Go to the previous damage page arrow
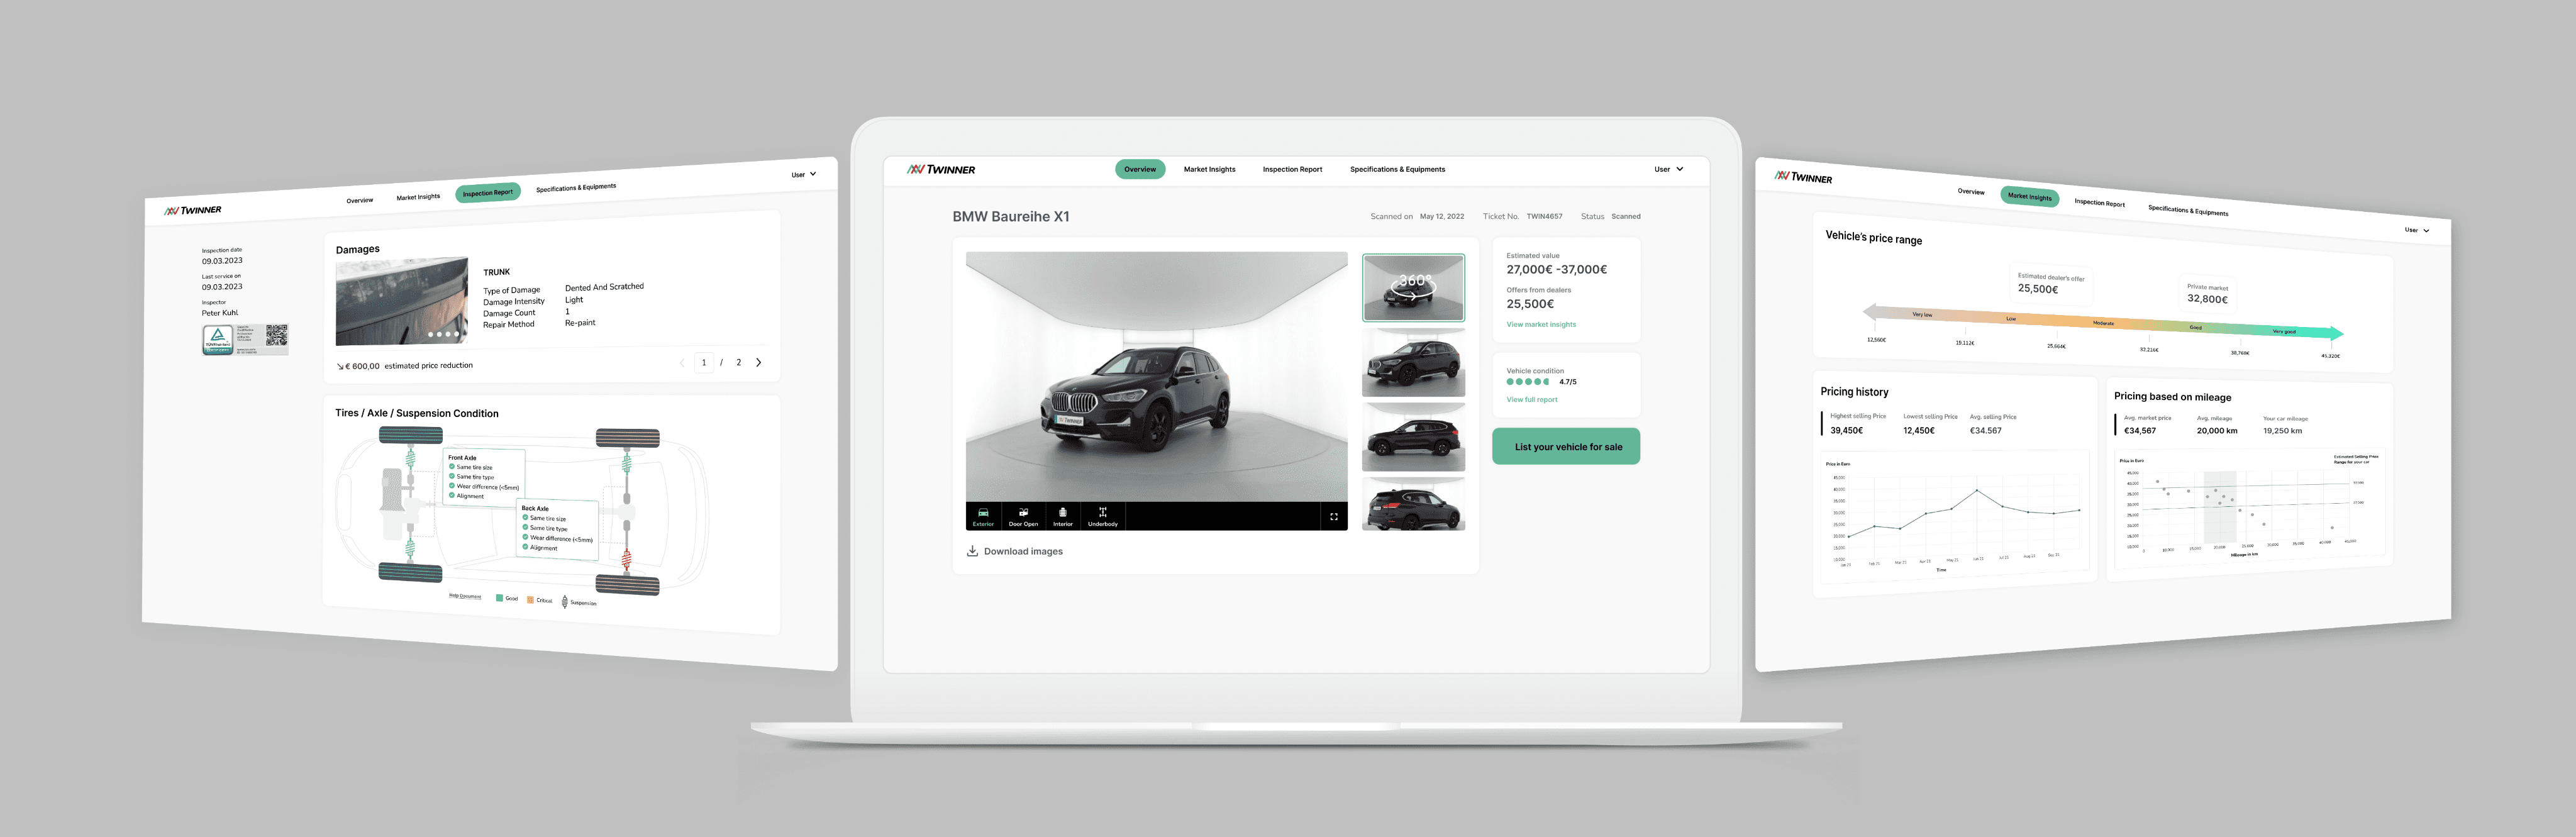The image size is (2576, 837). click(x=682, y=362)
